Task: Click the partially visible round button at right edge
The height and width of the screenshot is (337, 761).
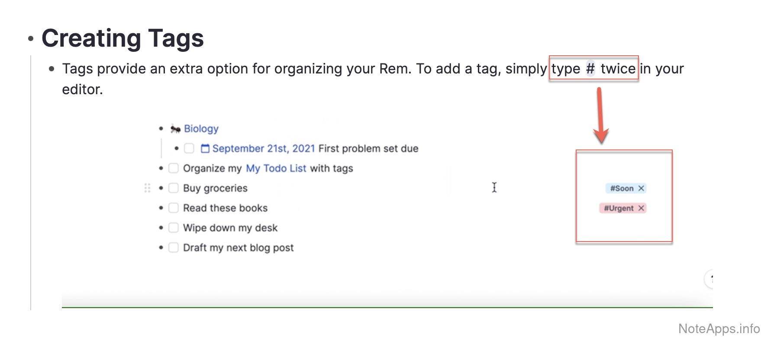Action: tap(710, 279)
